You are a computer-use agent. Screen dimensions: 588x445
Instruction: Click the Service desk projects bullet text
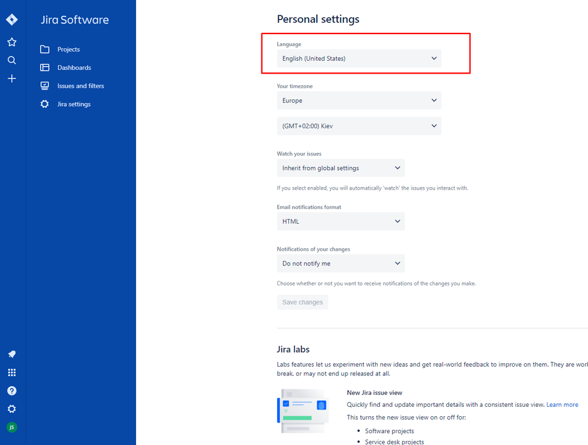coord(394,441)
